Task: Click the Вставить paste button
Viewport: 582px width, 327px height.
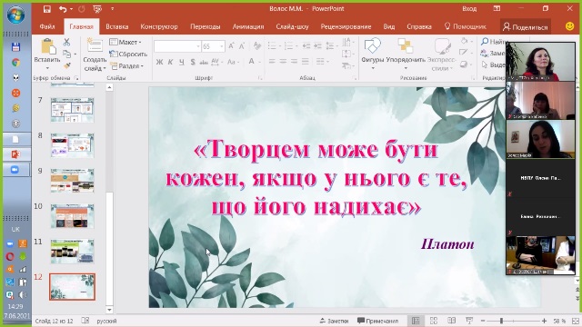Action: pyautogui.click(x=47, y=54)
